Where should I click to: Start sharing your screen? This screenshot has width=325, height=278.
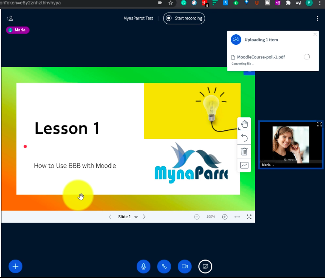[205, 267]
